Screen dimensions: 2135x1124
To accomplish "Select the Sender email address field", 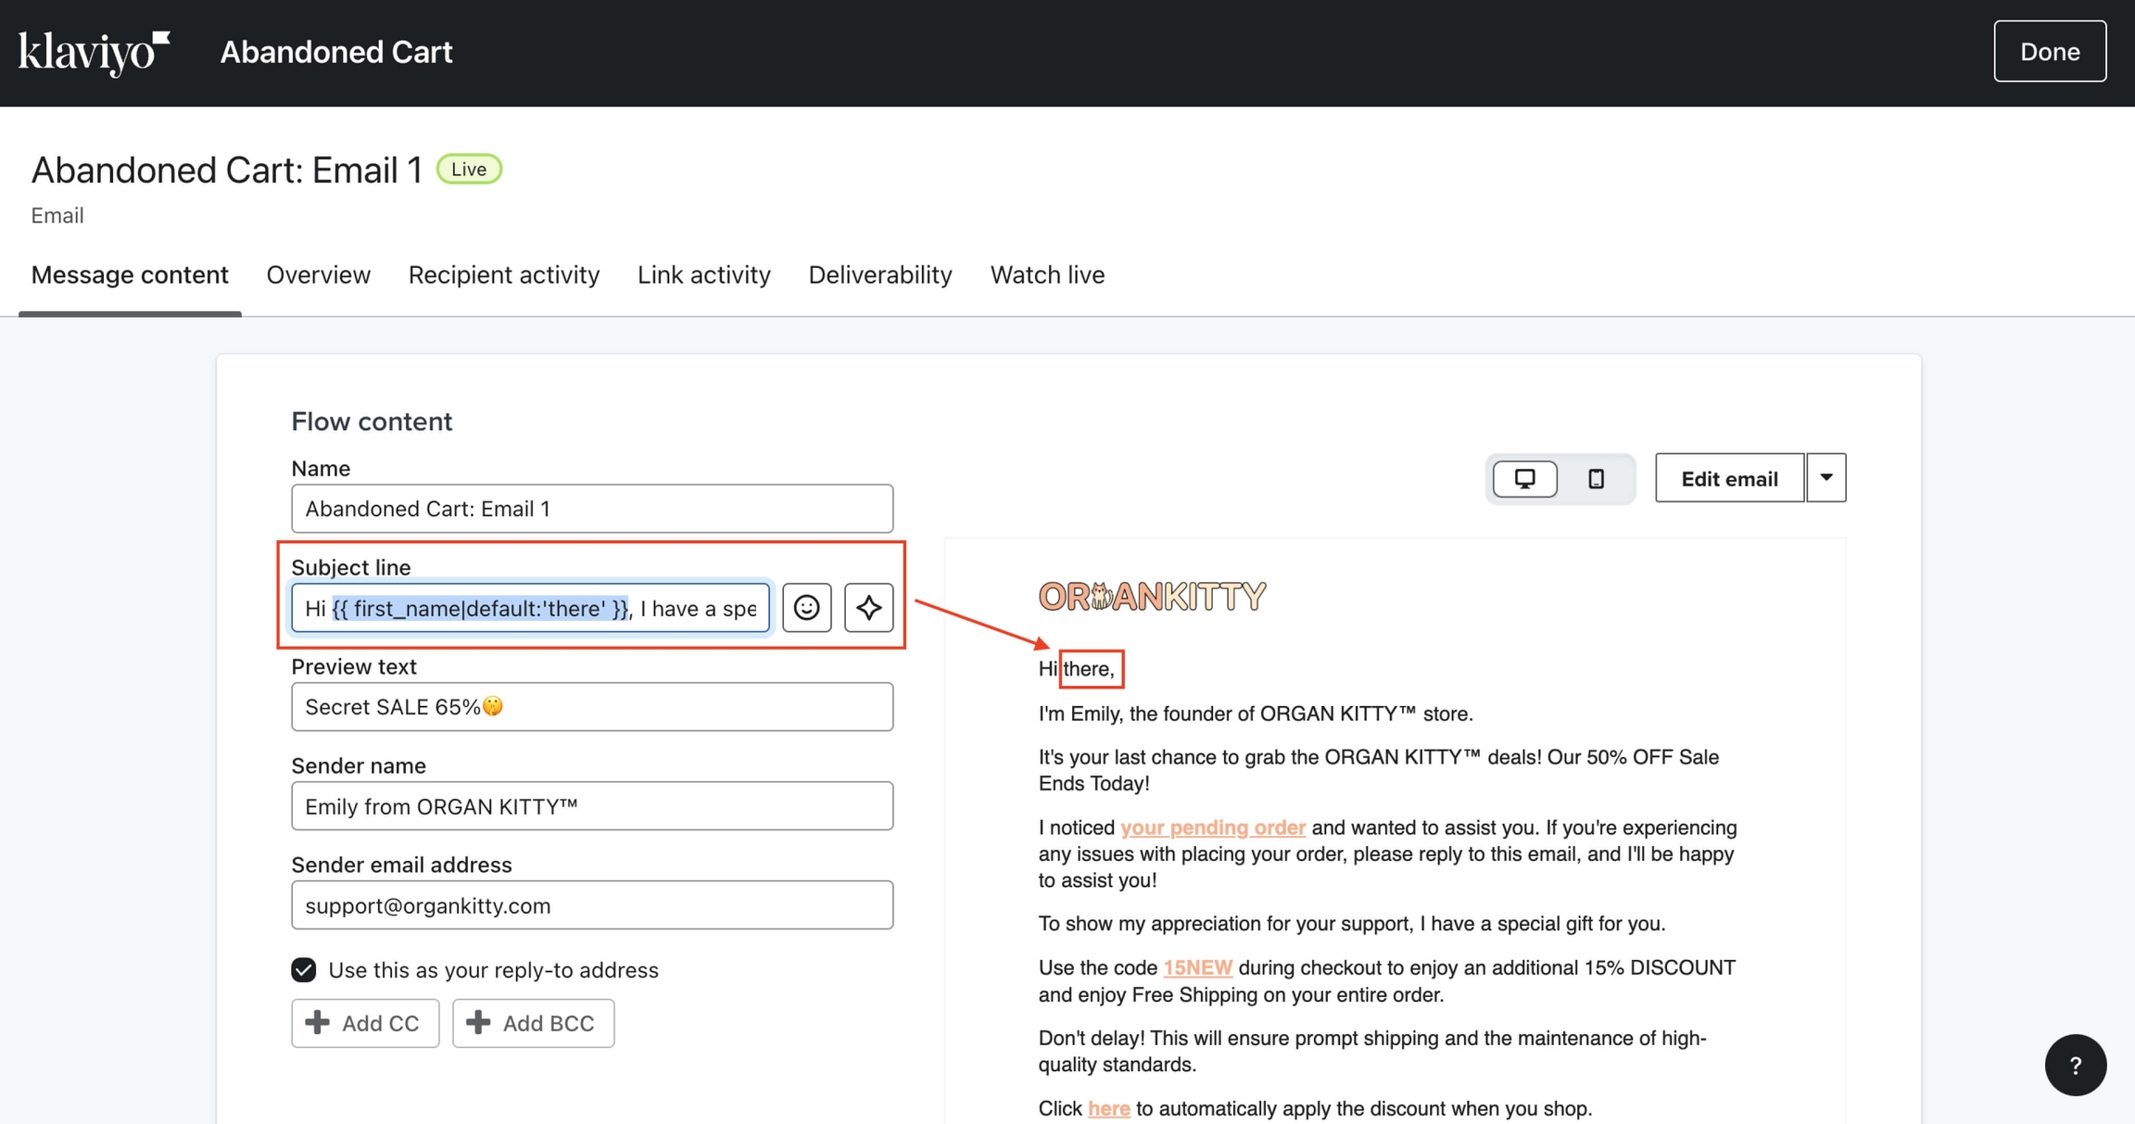I will click(x=592, y=905).
